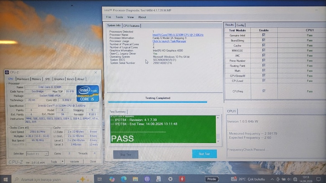Screen dimensions: 326x183
Task: Open the Socket #1 selection dropdown
Action: point(37,154)
